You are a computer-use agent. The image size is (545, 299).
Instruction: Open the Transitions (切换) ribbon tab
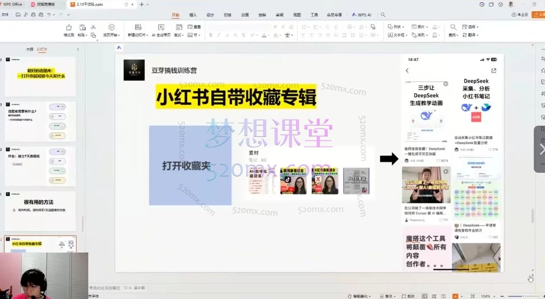click(x=228, y=15)
